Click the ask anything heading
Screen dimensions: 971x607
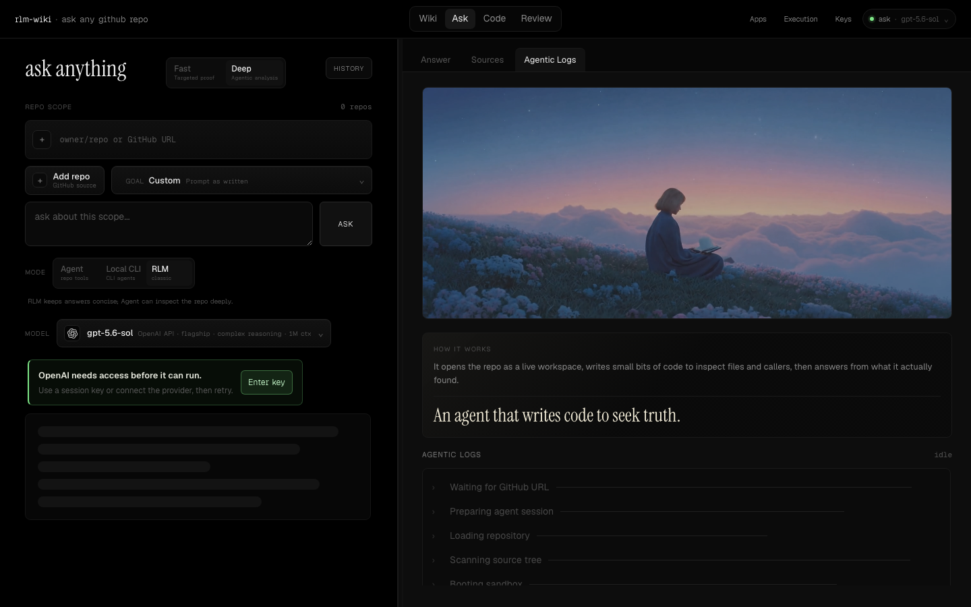point(76,69)
